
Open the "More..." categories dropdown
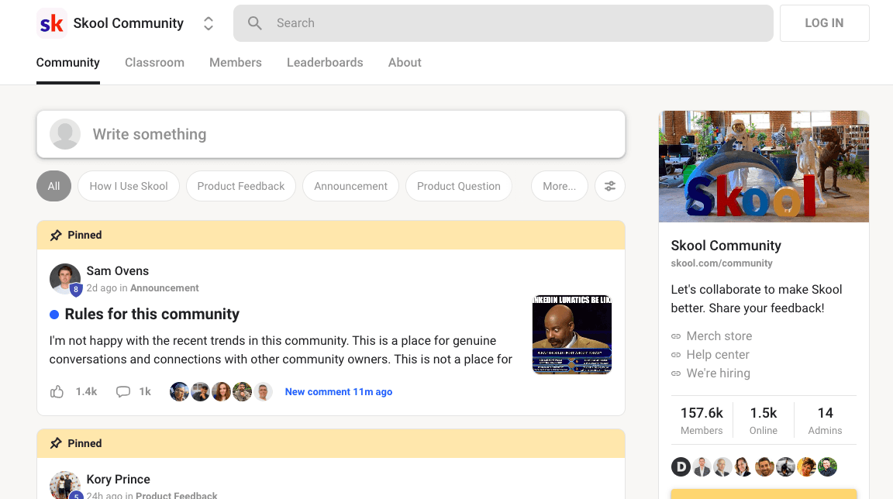(x=559, y=186)
